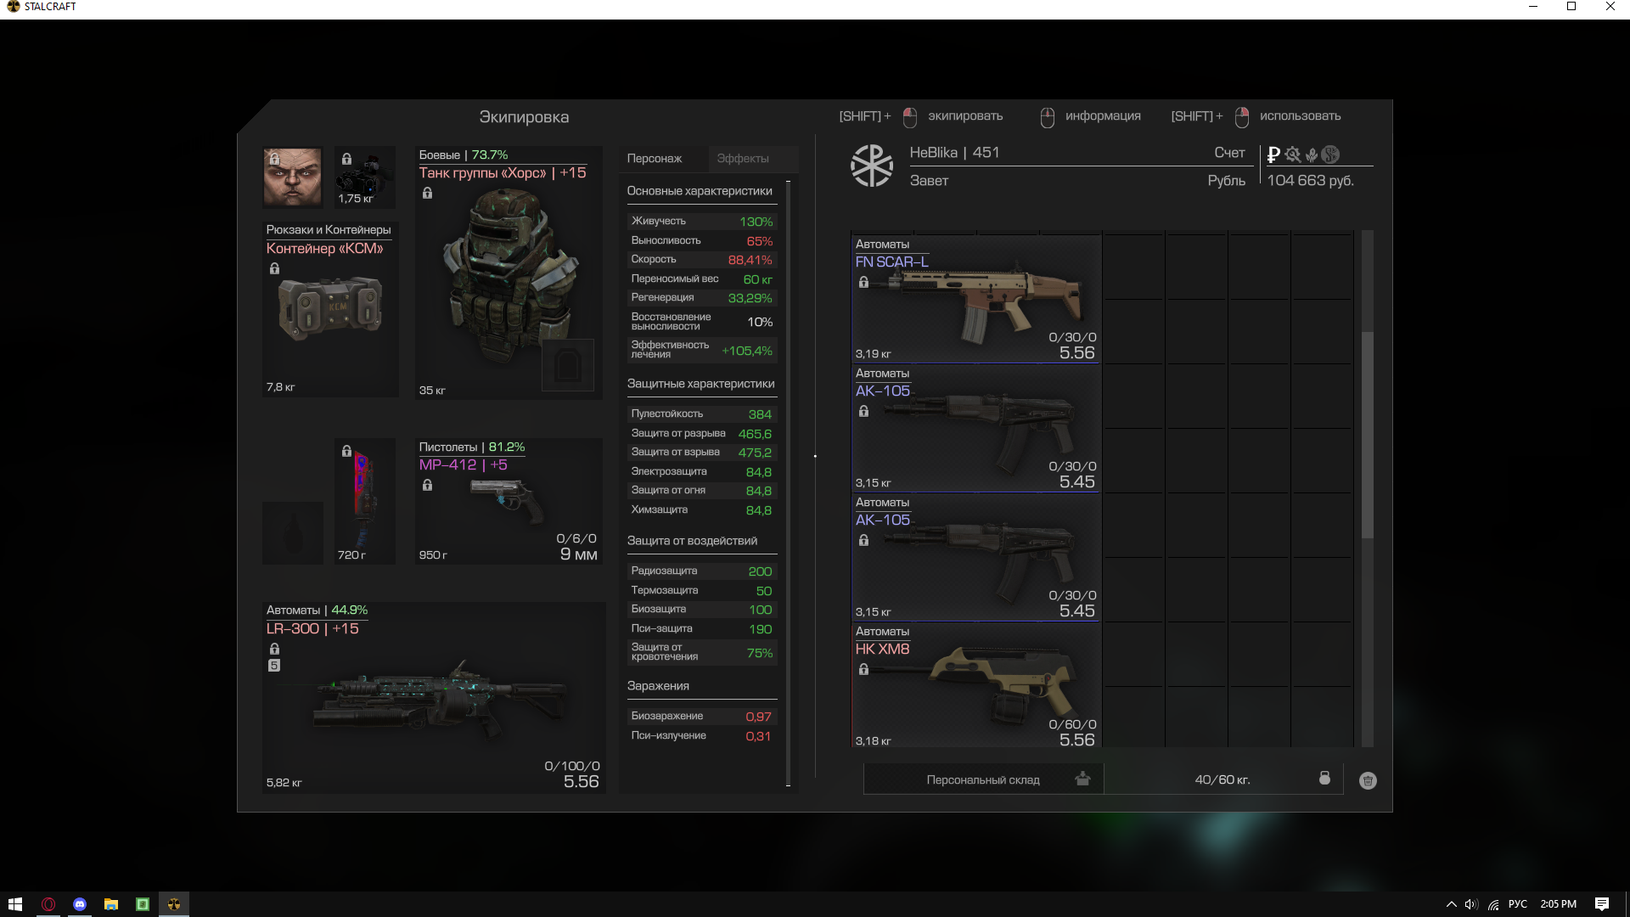Select the LR-300 rifle slot

[x=434, y=698]
